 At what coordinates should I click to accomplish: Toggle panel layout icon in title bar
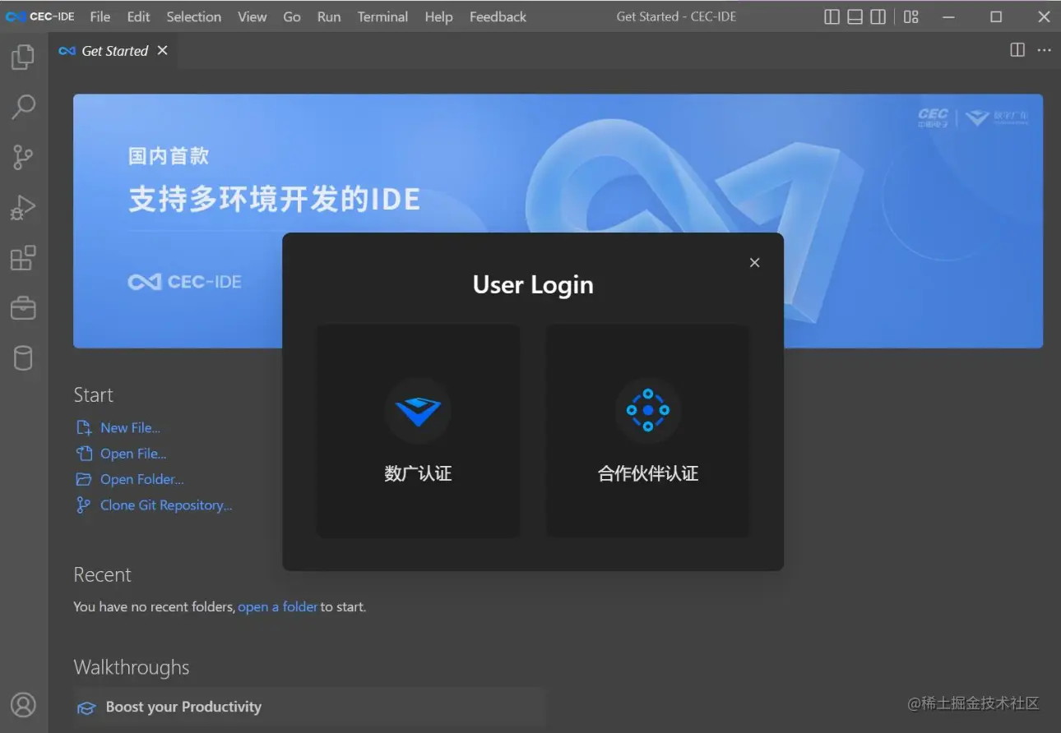pos(855,16)
